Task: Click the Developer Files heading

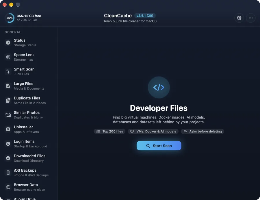Action: click(x=159, y=108)
